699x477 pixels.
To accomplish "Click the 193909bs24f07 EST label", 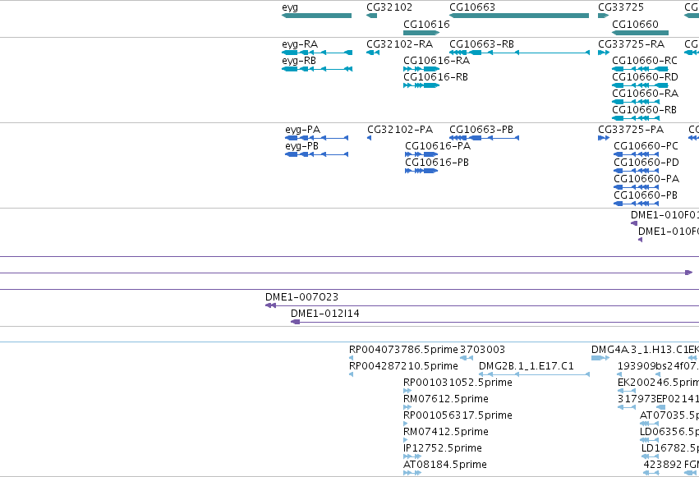I will click(657, 366).
